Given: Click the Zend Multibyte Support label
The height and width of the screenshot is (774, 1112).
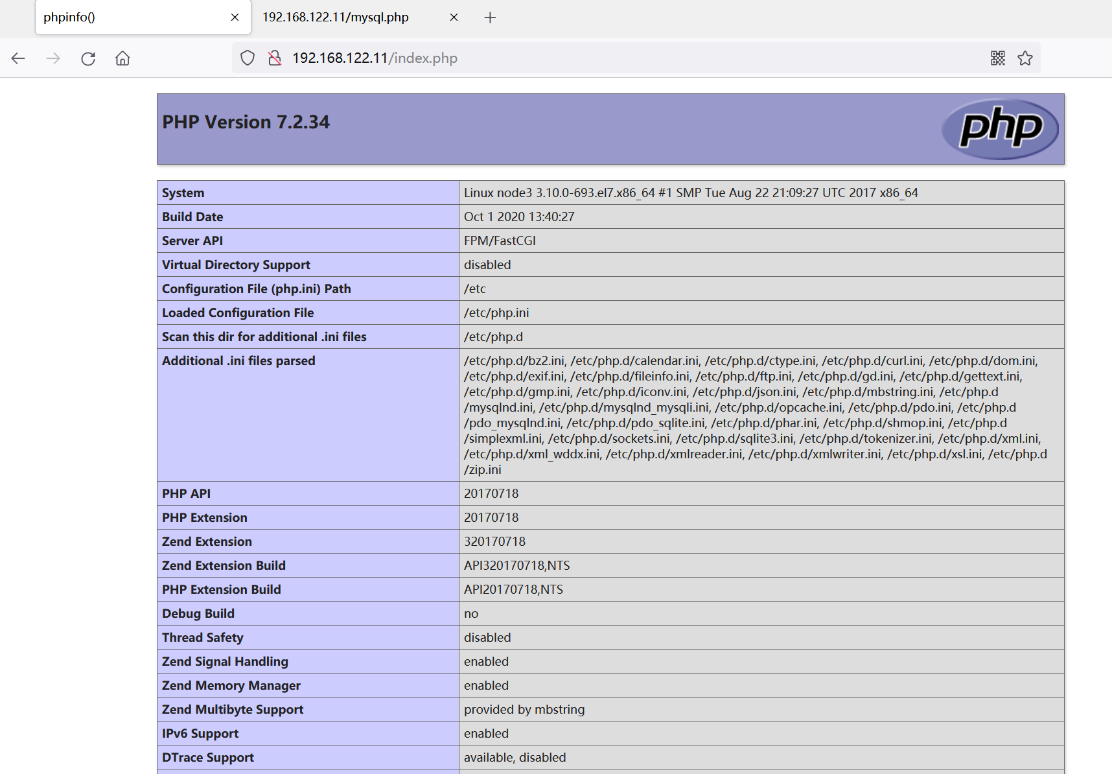Looking at the screenshot, I should point(233,709).
